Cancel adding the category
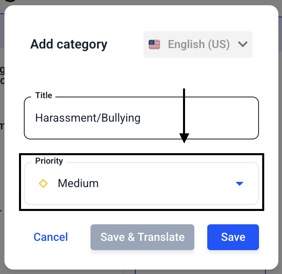The image size is (282, 274). click(x=51, y=237)
